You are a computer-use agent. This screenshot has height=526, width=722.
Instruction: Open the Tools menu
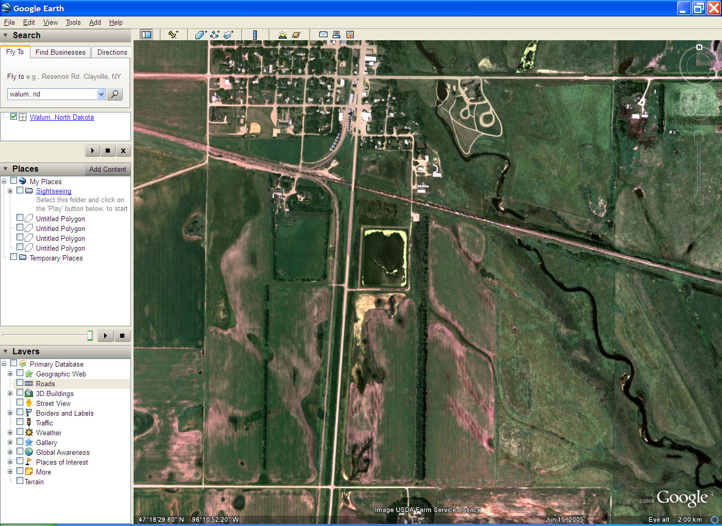point(73,23)
